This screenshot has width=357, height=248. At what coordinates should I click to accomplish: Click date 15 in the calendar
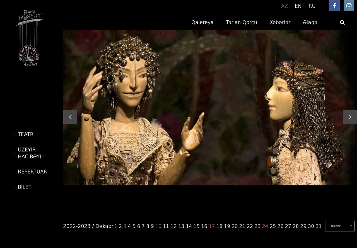point(196,226)
